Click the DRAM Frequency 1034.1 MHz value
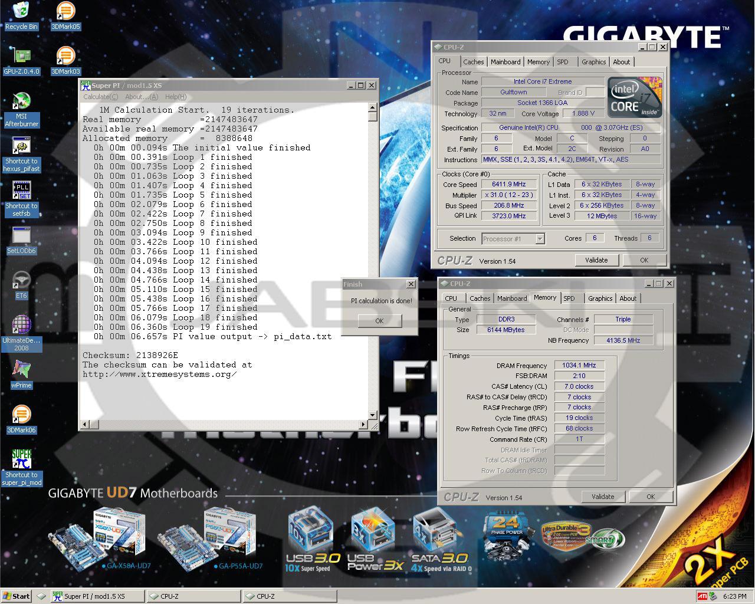Screen dimensions: 755x604 (x=579, y=365)
